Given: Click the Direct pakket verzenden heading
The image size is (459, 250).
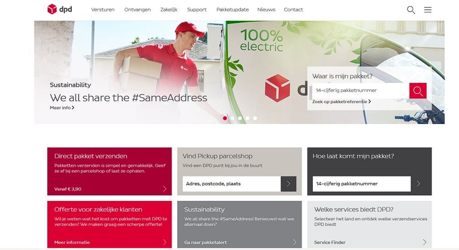Looking at the screenshot, I should (91, 156).
